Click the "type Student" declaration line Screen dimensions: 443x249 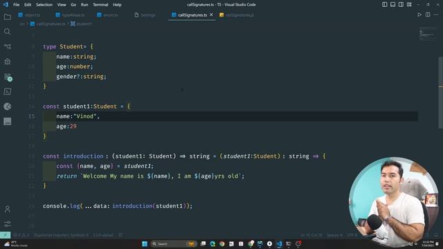tap(68, 46)
